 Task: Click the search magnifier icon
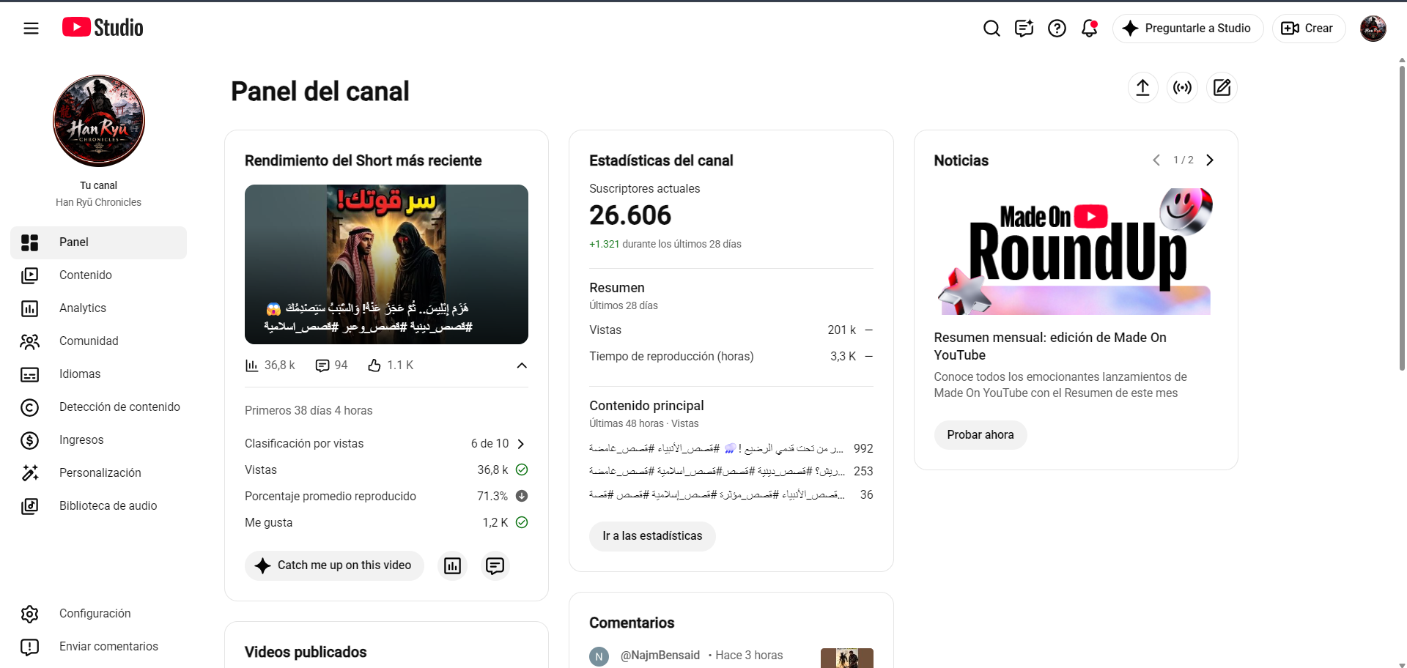tap(991, 29)
